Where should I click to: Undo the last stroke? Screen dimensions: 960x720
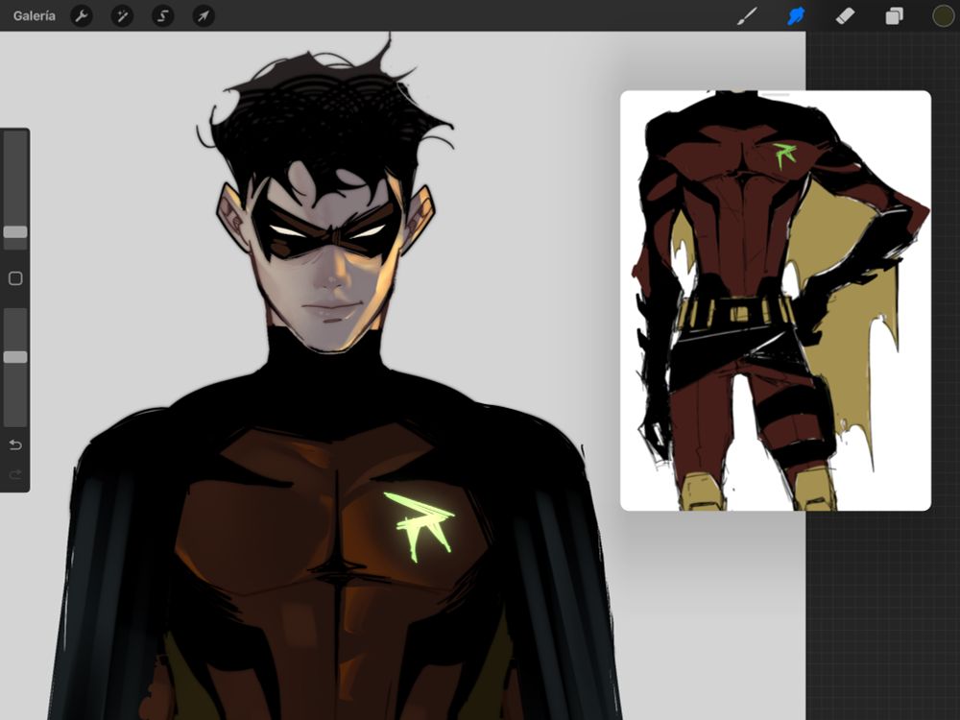coord(15,445)
